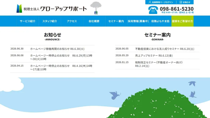The width and height of the screenshot is (210, 118).
Task: Click the blue telephone icon
Action: (153, 10)
